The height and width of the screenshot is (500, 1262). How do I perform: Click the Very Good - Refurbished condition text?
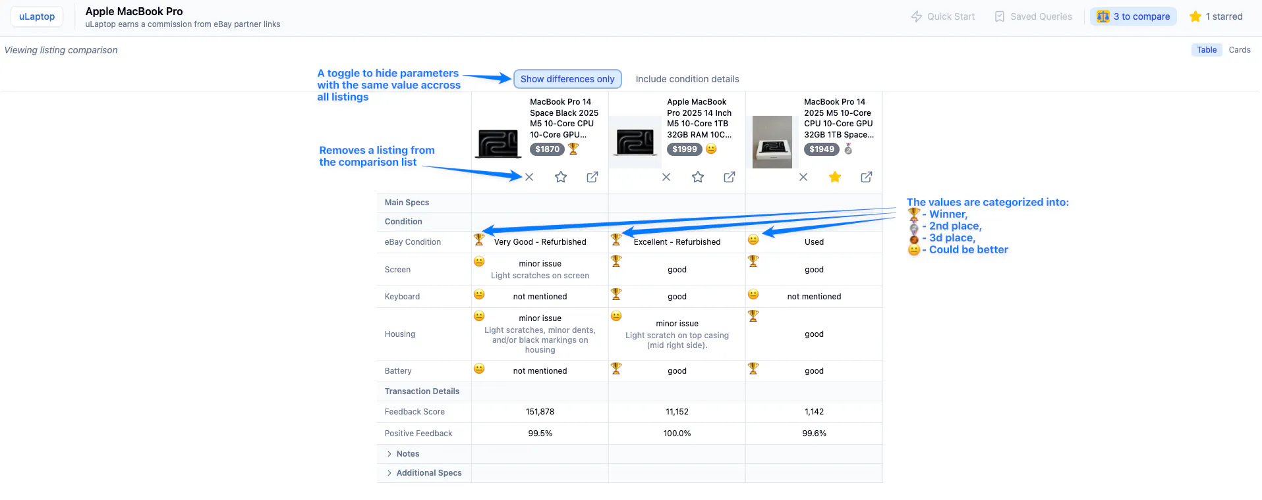(540, 242)
